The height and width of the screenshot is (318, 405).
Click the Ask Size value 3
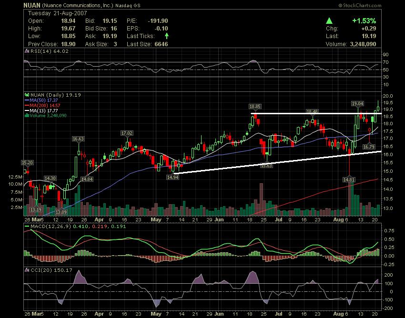click(115, 44)
